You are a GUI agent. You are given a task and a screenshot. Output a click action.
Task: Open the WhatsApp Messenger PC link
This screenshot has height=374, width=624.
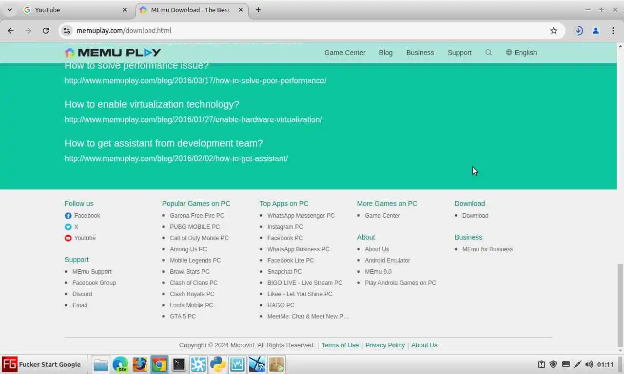point(301,216)
